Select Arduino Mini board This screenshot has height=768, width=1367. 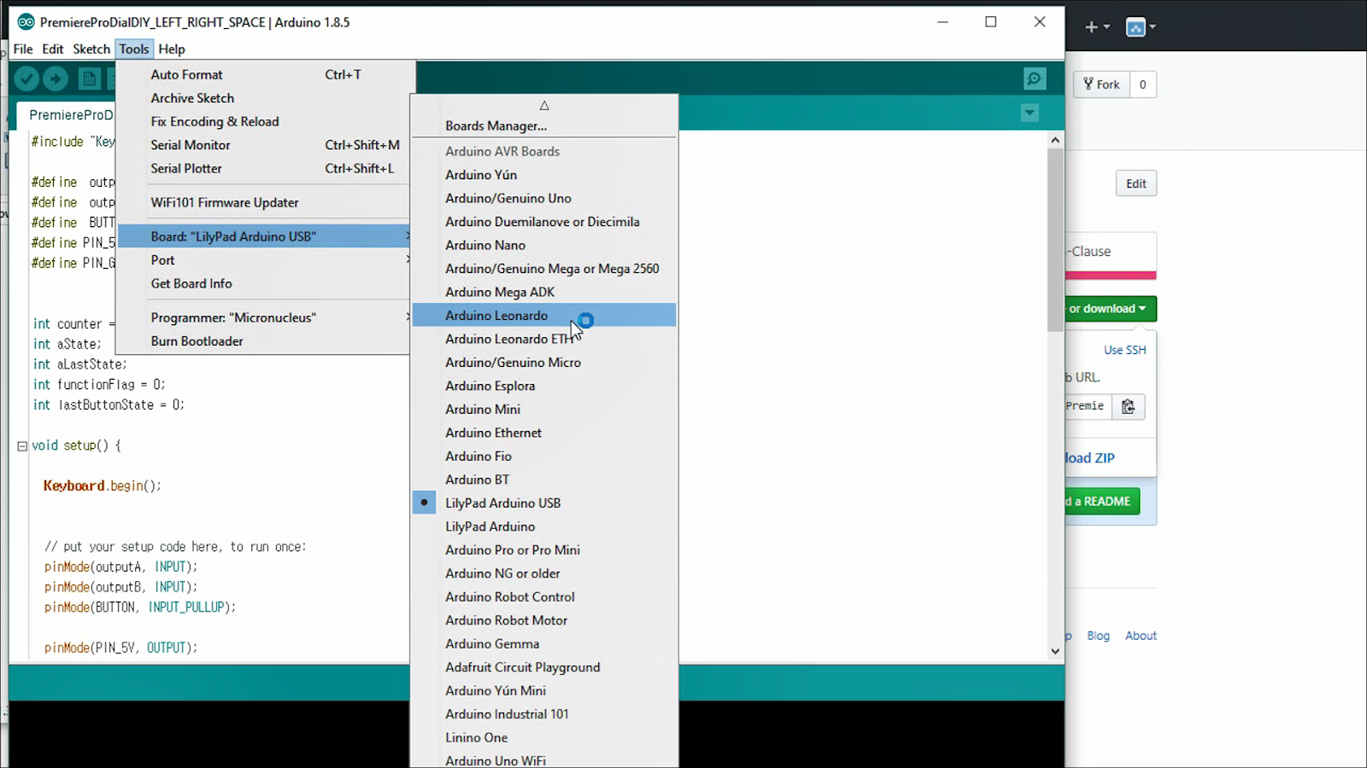[x=544, y=409]
